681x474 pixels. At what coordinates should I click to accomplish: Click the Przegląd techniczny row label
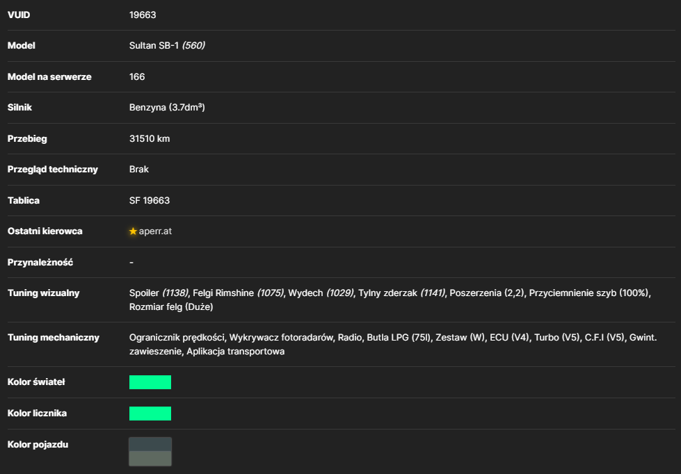tap(53, 170)
